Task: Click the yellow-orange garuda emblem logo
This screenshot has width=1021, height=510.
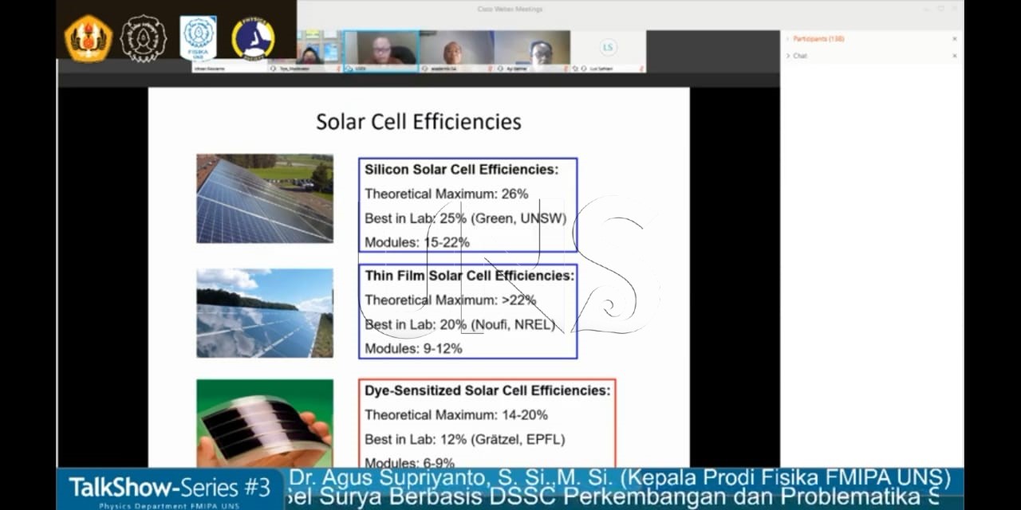Action: (x=88, y=38)
